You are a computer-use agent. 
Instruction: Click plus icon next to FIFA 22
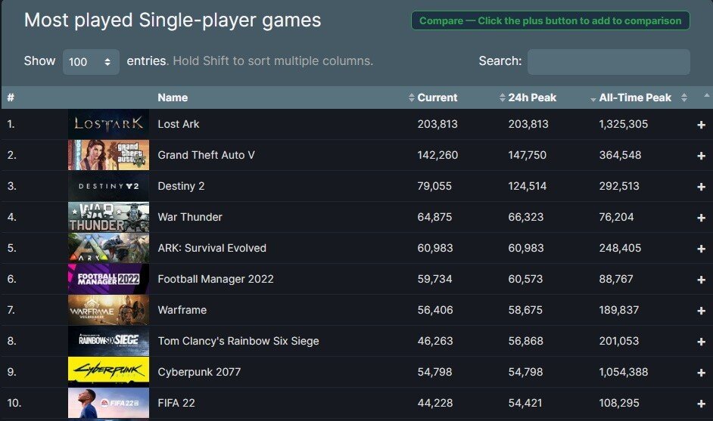tap(701, 404)
